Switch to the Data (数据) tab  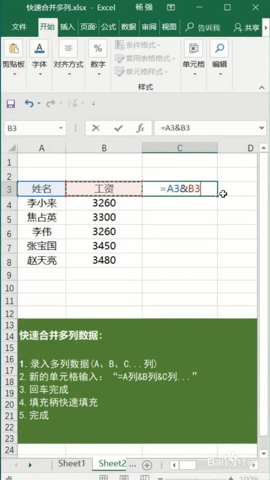point(129,27)
